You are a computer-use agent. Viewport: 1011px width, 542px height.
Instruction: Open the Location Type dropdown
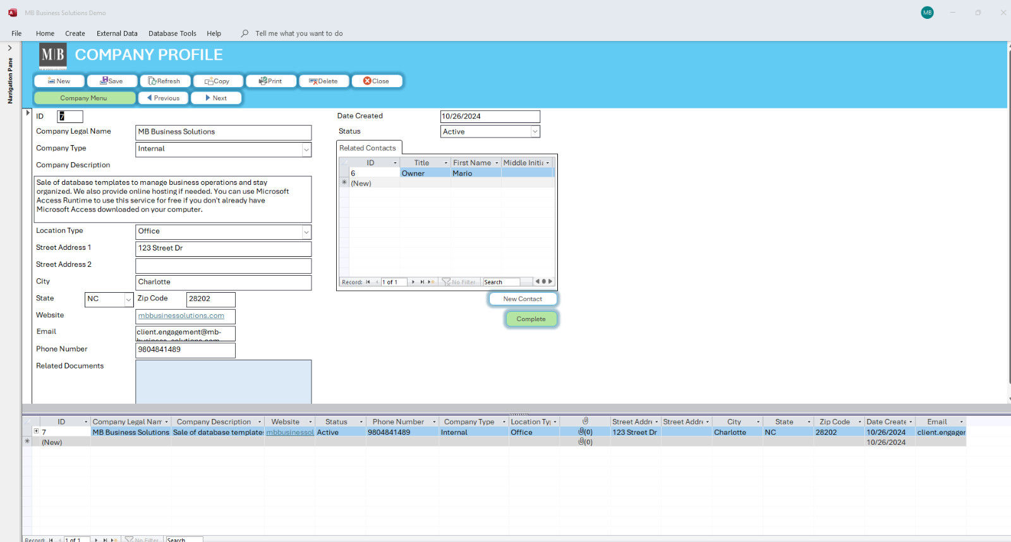pyautogui.click(x=306, y=232)
